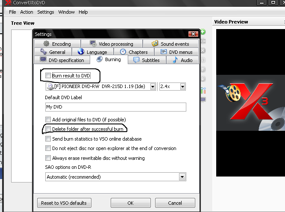Switch to the Subtitles tab

[147, 60]
